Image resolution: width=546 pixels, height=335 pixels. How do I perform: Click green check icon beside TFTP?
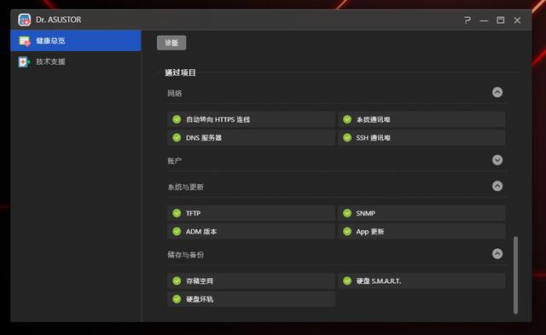point(177,213)
